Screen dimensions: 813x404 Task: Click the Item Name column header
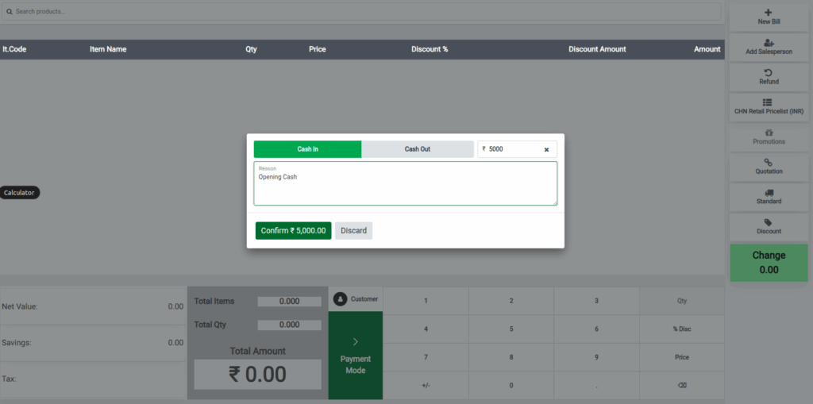point(108,49)
